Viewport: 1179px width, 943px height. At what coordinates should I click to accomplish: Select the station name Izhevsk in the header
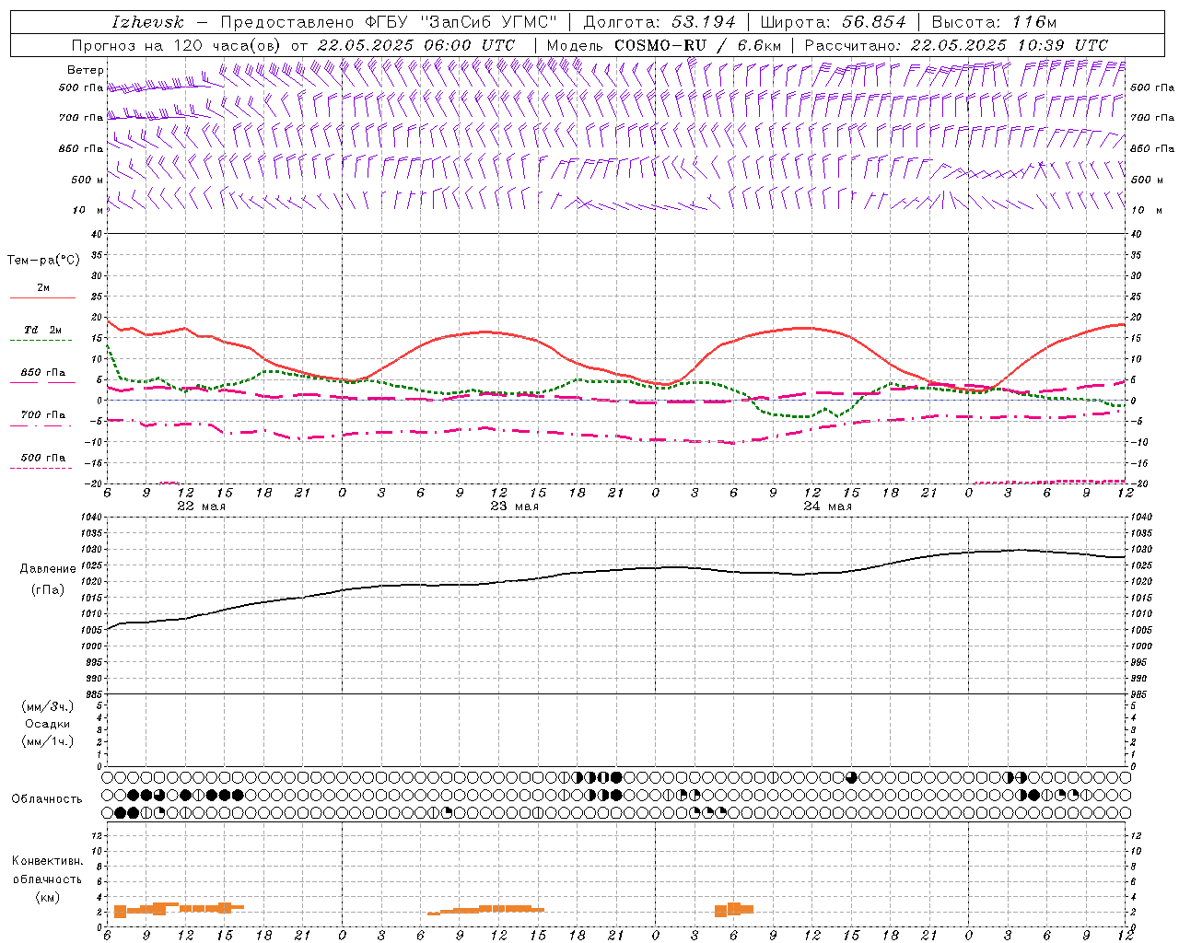[x=147, y=22]
